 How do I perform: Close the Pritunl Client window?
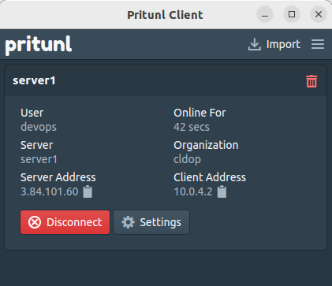pyautogui.click(x=319, y=14)
